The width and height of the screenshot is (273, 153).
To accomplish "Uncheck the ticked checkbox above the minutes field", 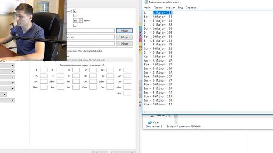I will (x=75, y=11).
